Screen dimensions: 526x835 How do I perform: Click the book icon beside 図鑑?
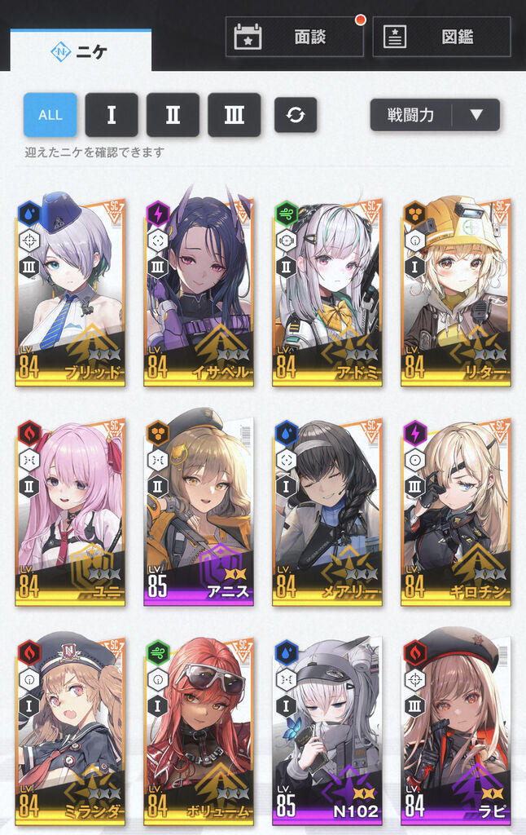395,37
